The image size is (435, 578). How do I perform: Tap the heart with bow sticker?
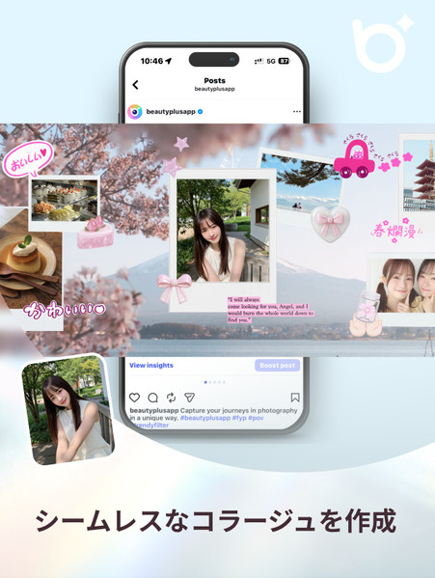tap(330, 224)
